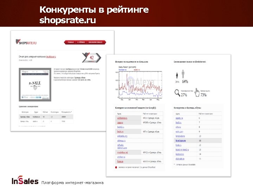Click 'История посещаемости по Alexa.com' heading
The height and width of the screenshot is (190, 253).
[x=131, y=62]
